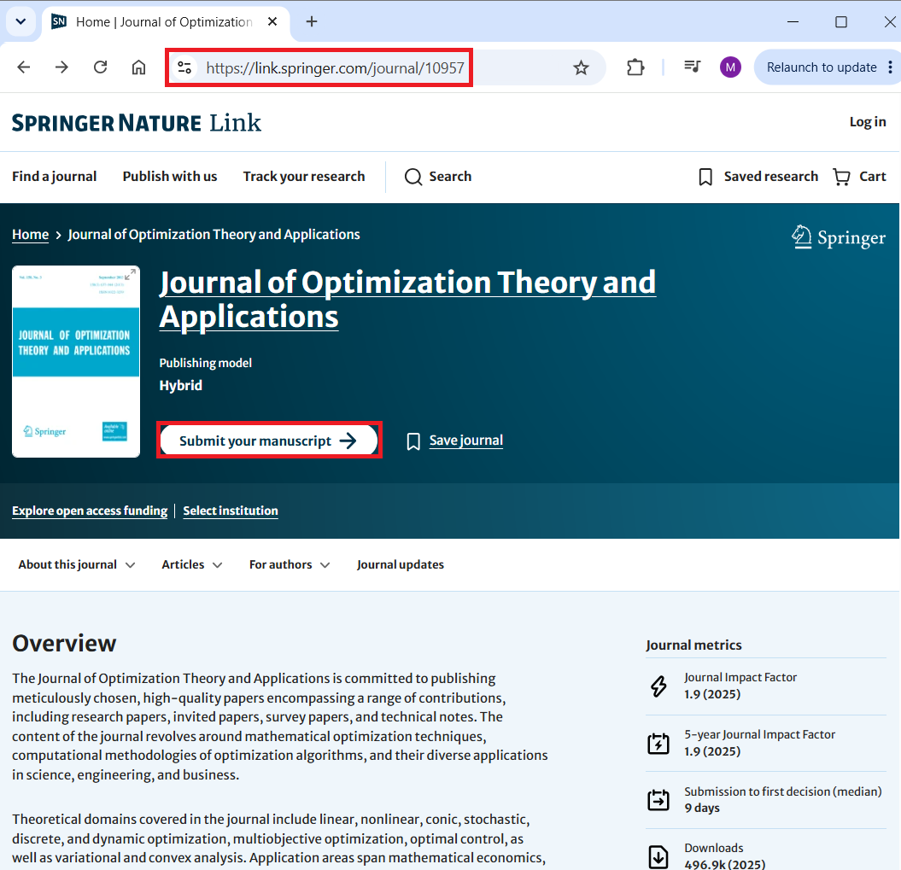Click the journal cover thumbnail
Image resolution: width=901 pixels, height=870 pixels.
pos(76,361)
